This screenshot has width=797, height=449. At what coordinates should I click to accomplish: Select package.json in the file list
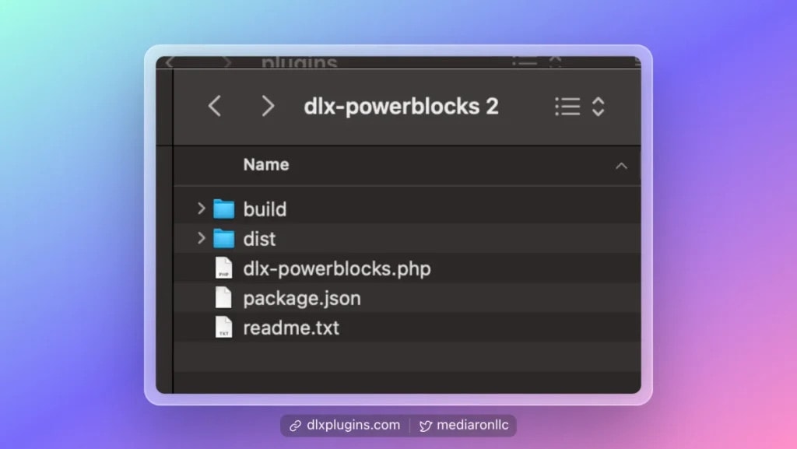point(302,297)
